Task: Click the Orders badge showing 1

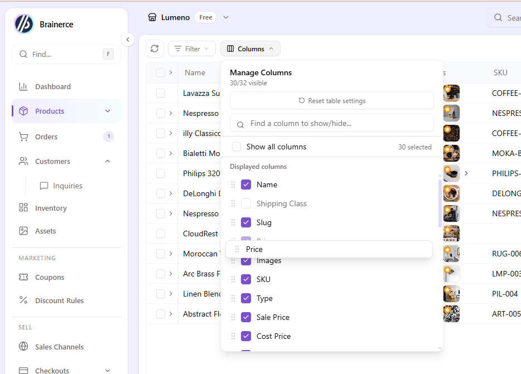Action: coord(109,137)
